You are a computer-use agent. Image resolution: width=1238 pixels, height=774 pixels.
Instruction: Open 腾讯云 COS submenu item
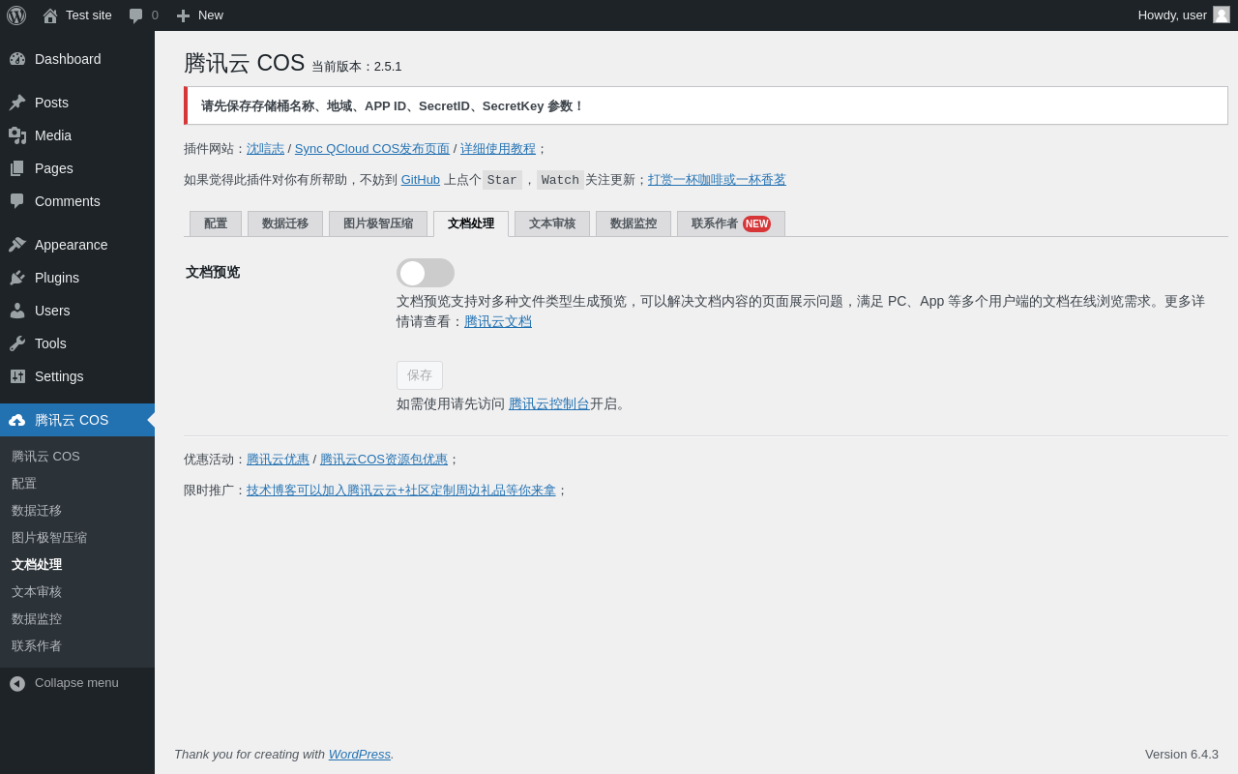click(77, 457)
